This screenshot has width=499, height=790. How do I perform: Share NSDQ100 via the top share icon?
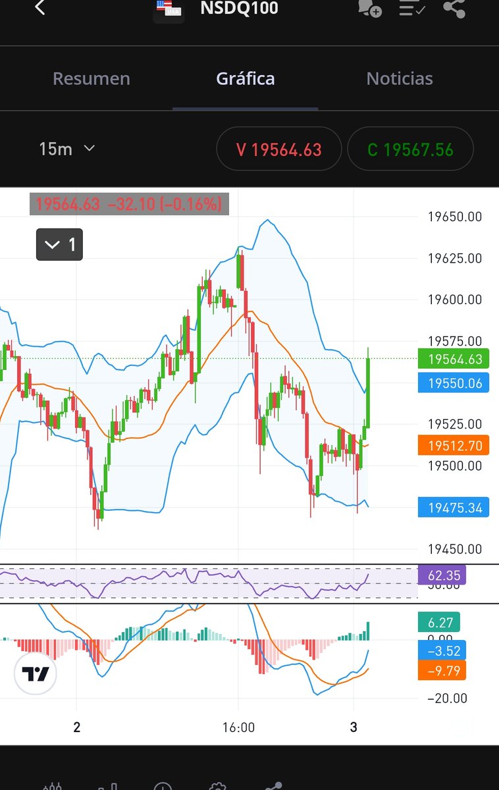[x=454, y=8]
